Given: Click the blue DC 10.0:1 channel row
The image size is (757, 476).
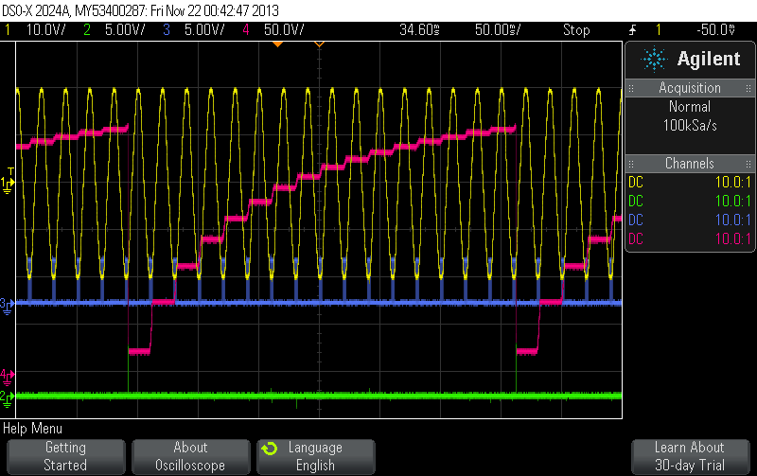Looking at the screenshot, I should [x=690, y=220].
